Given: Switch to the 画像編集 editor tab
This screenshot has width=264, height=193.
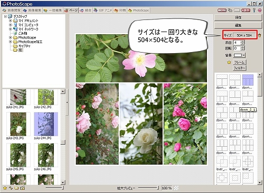Looking at the screenshot, I should [32, 11].
